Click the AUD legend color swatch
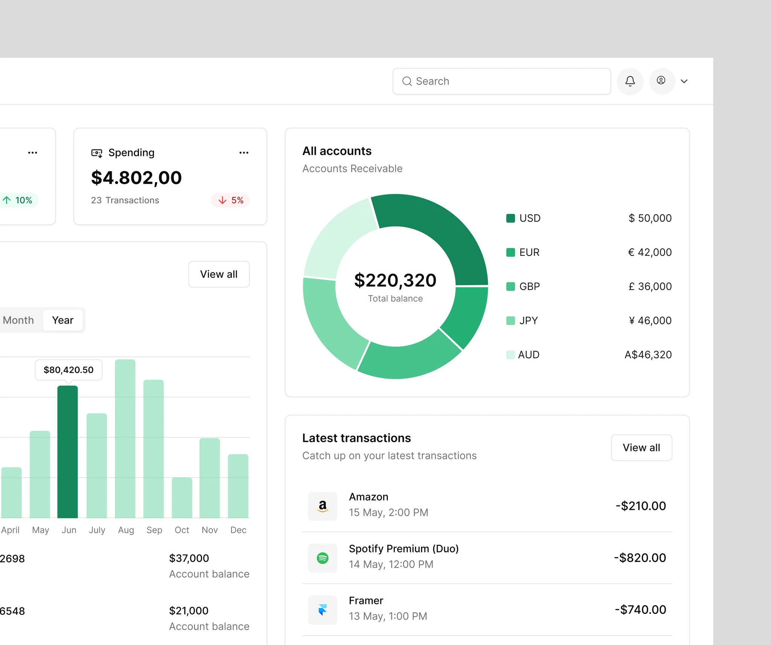The width and height of the screenshot is (771, 645). click(x=510, y=354)
